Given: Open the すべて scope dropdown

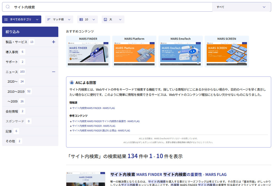Looking at the screenshot, I should point(242,7).
